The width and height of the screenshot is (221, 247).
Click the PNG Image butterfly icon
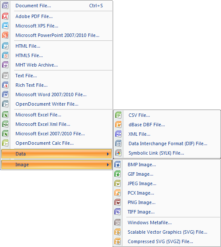tap(117, 202)
